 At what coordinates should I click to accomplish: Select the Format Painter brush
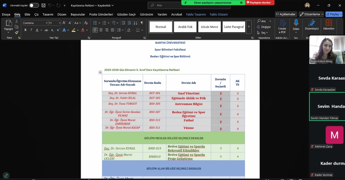click(17, 32)
